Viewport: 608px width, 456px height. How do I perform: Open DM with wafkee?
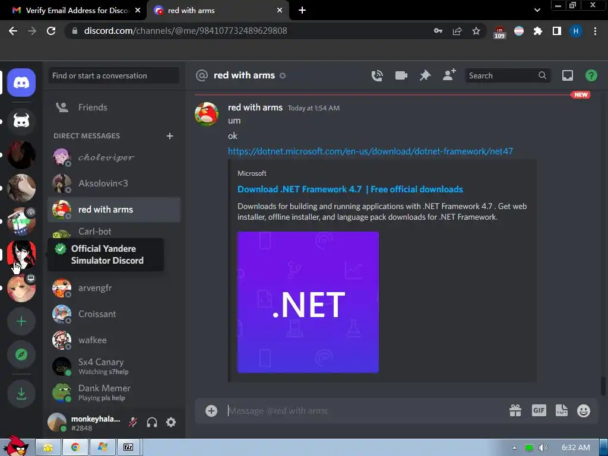tap(113, 340)
